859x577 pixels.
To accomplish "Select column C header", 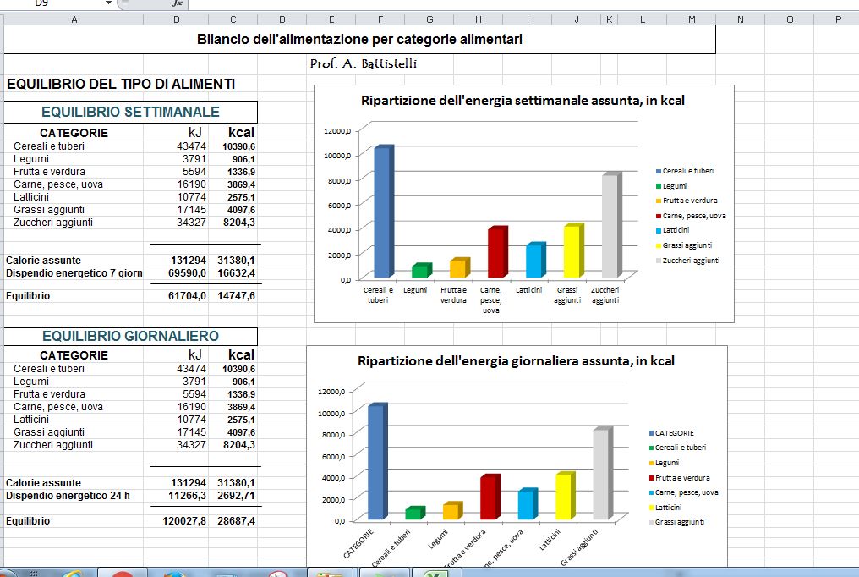I will (233, 19).
